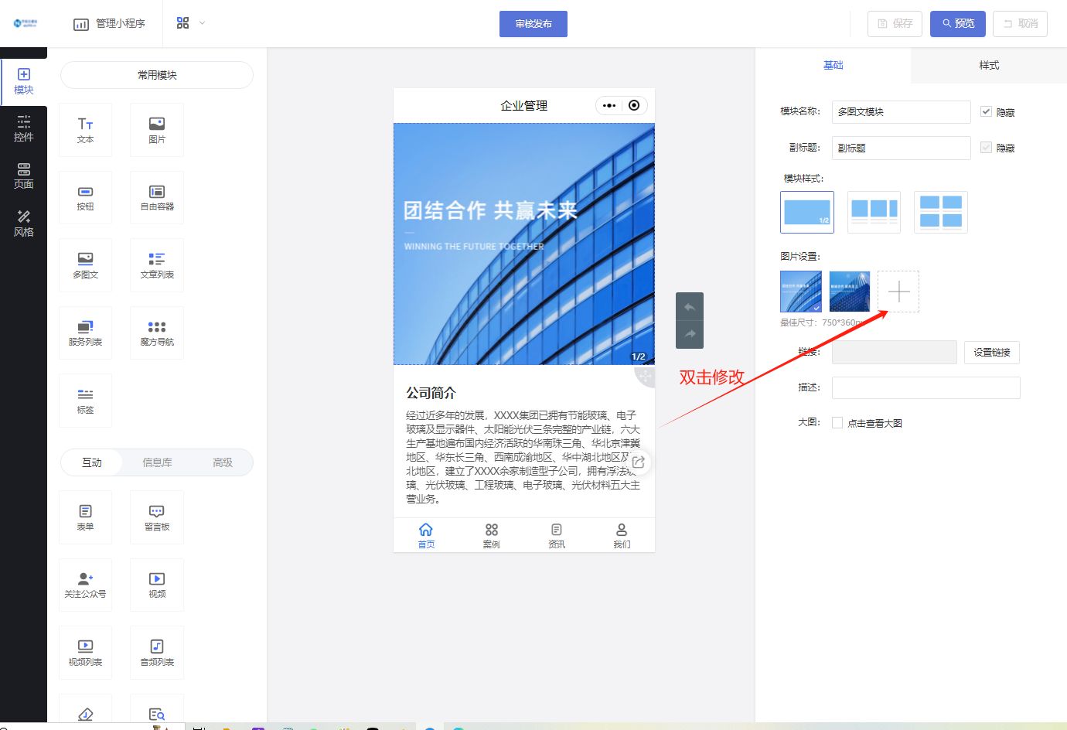The height and width of the screenshot is (730, 1067).
Task: Switch to the 样式 tab
Action: [989, 65]
